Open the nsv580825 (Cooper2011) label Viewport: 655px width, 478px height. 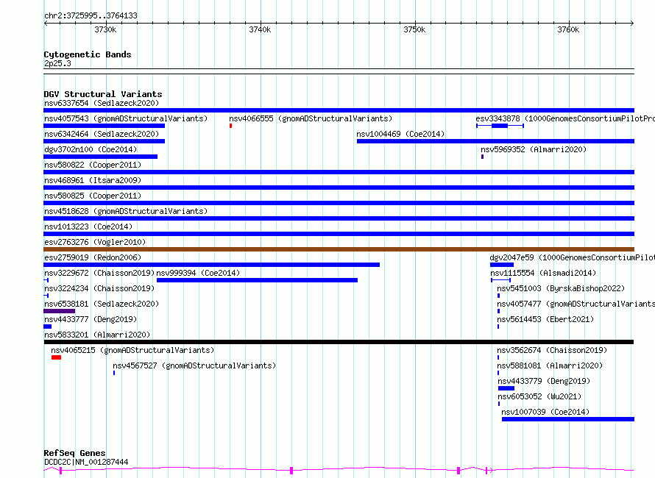93,196
